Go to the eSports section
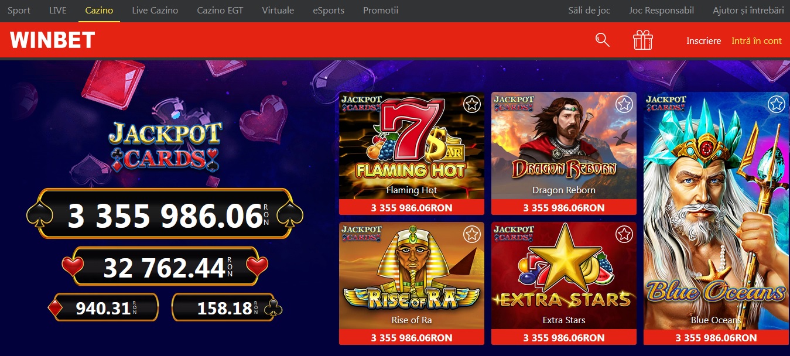The height and width of the screenshot is (356, 790). point(329,11)
